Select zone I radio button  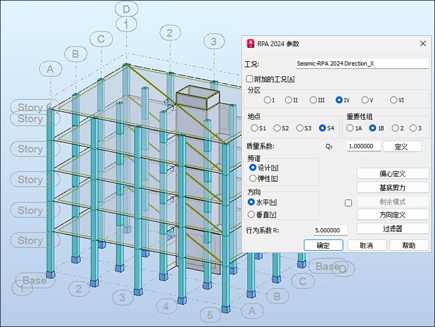coord(267,100)
